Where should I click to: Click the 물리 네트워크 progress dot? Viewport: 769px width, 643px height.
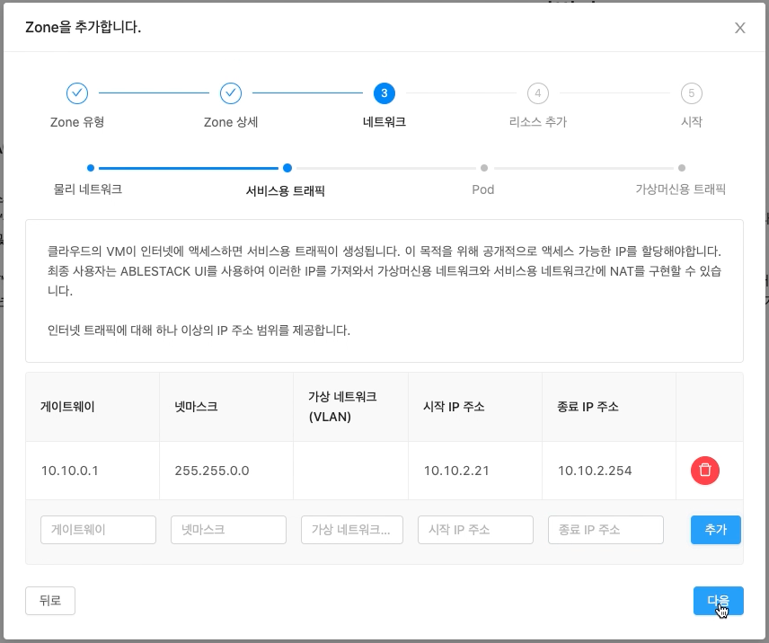(x=90, y=167)
